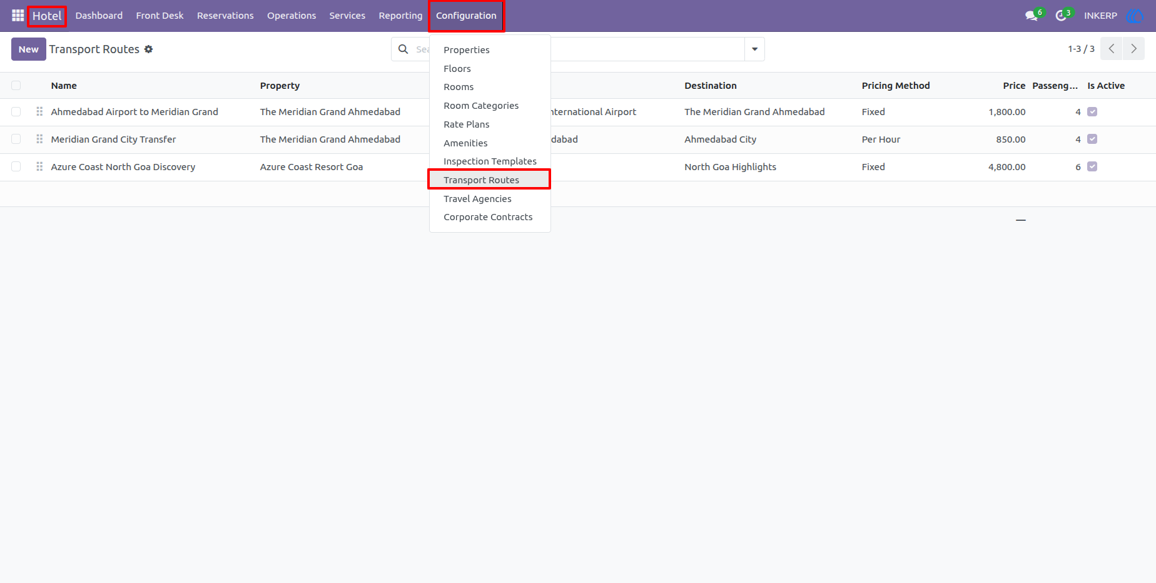Expand the search options dropdown arrow
The image size is (1156, 583).
(754, 49)
